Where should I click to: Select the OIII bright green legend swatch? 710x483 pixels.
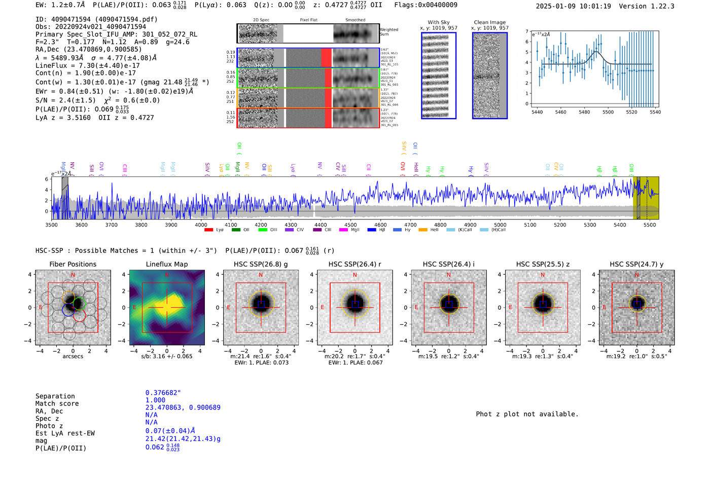pyautogui.click(x=263, y=230)
